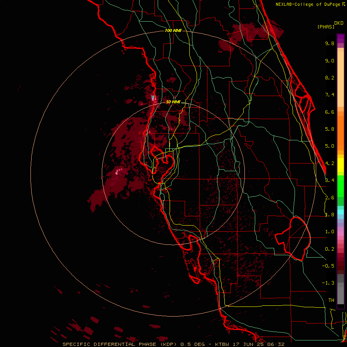Click the 5.8 scale value
This screenshot has height=347, width=347.
pos(330,129)
